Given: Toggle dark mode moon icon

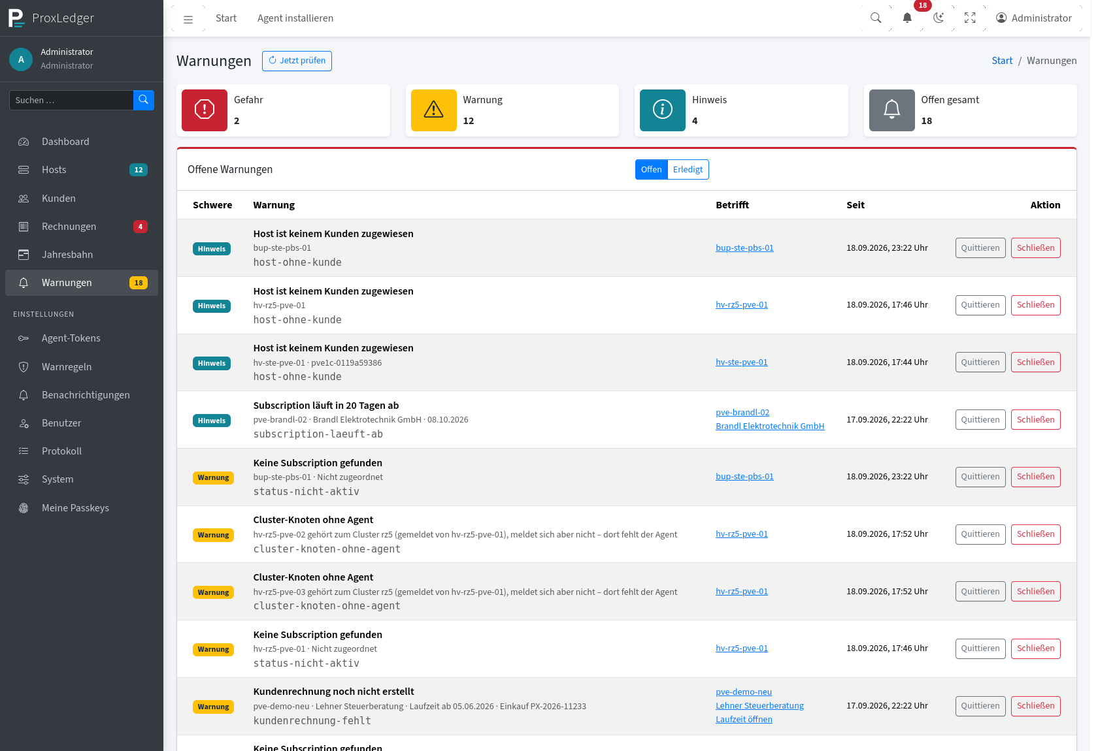Looking at the screenshot, I should click(939, 18).
